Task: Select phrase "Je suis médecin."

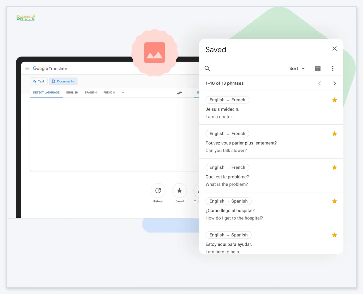Action: (x=222, y=109)
